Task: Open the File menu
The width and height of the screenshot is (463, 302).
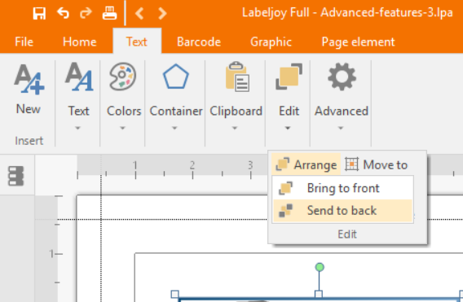Action: pos(24,42)
